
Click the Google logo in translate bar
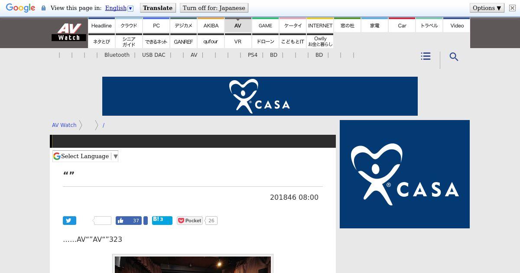[x=20, y=8]
